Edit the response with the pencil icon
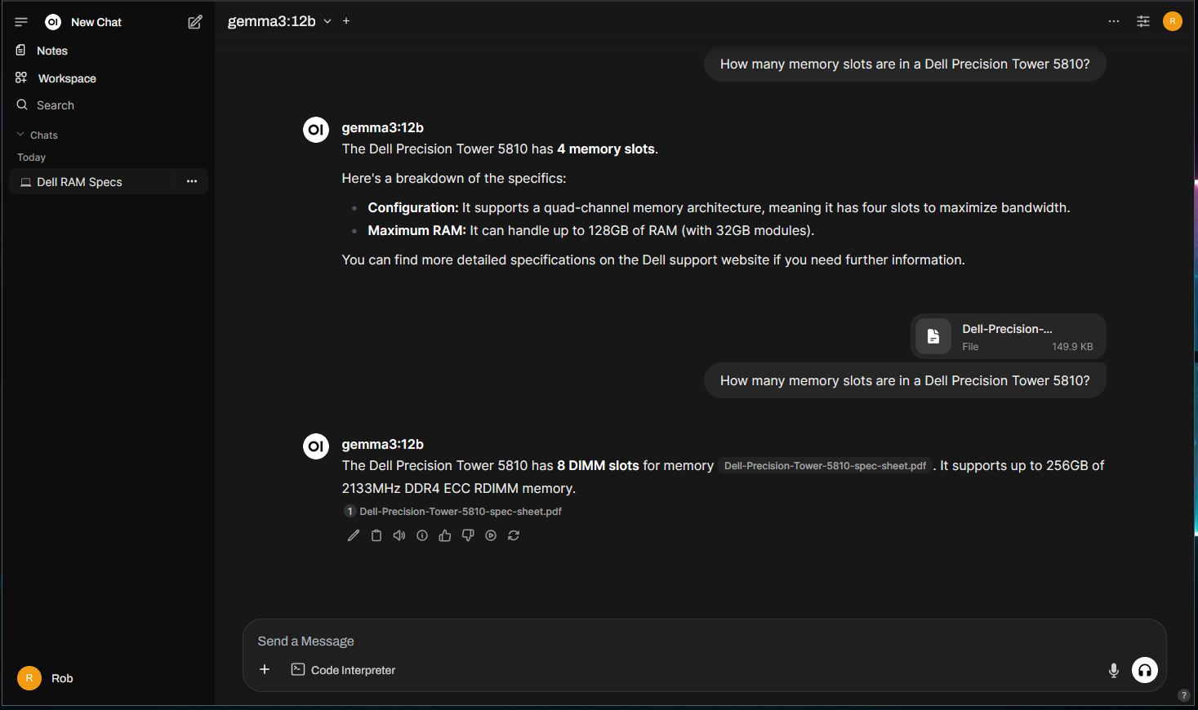The height and width of the screenshot is (710, 1198). pos(354,535)
